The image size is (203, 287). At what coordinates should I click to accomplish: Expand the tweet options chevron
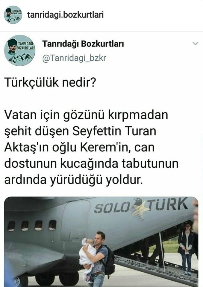click(x=195, y=43)
